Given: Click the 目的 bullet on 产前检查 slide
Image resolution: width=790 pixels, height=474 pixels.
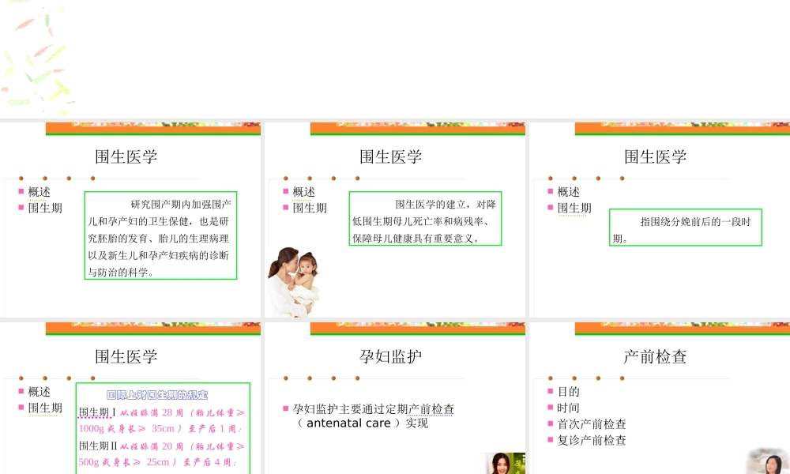Looking at the screenshot, I should click(568, 391).
